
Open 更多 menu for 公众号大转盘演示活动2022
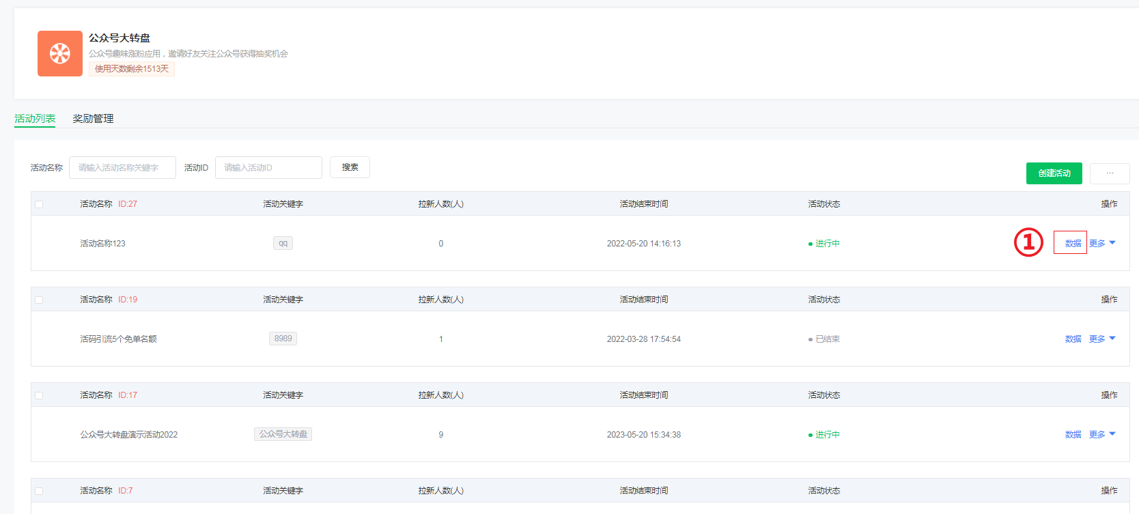click(x=1101, y=435)
